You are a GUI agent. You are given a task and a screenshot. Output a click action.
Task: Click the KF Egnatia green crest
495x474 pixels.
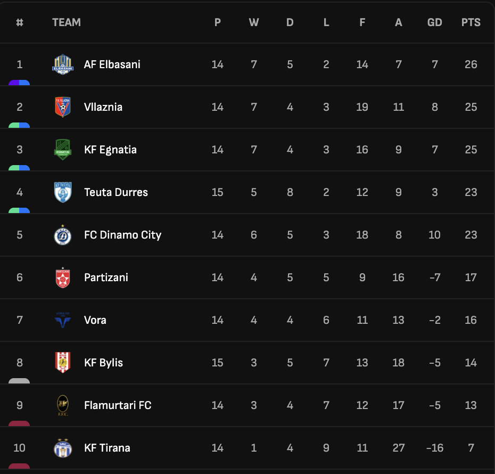tap(63, 150)
